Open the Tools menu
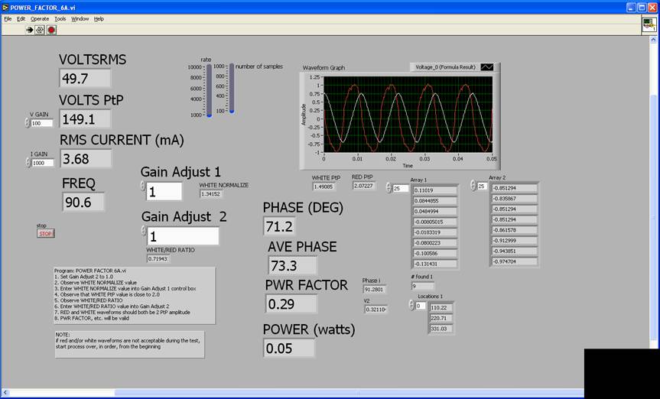Viewport: 660px width, 399px height. [x=60, y=19]
